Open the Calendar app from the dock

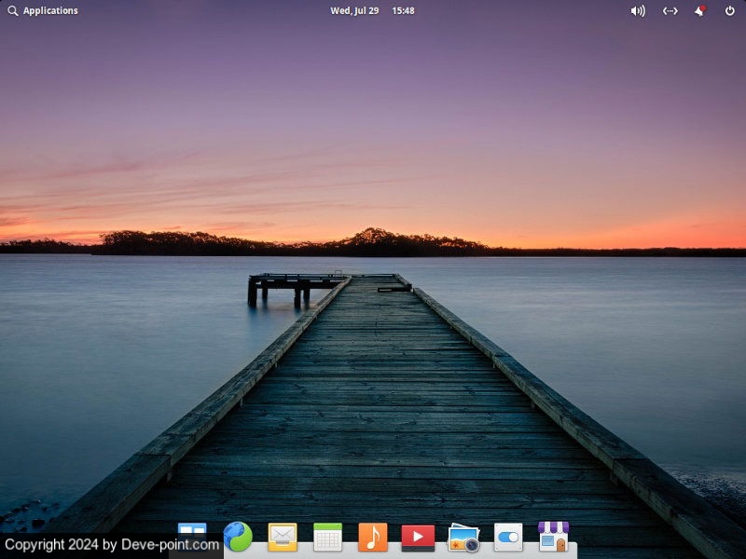(x=327, y=537)
